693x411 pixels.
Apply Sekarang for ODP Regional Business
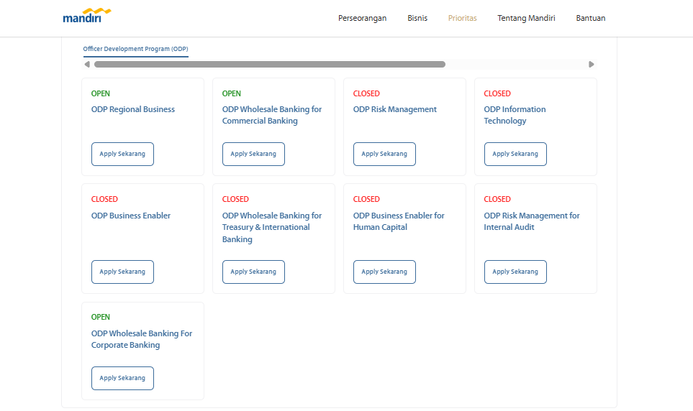pos(122,154)
